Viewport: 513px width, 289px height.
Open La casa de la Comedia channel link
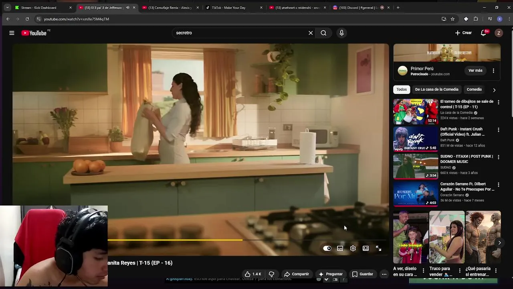click(456, 113)
